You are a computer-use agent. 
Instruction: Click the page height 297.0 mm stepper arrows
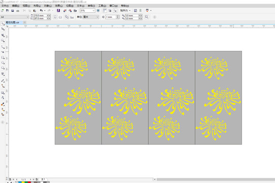[x=49, y=18]
